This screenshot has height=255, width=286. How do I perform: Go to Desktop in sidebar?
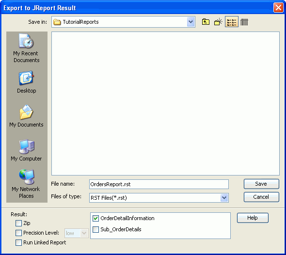27,82
